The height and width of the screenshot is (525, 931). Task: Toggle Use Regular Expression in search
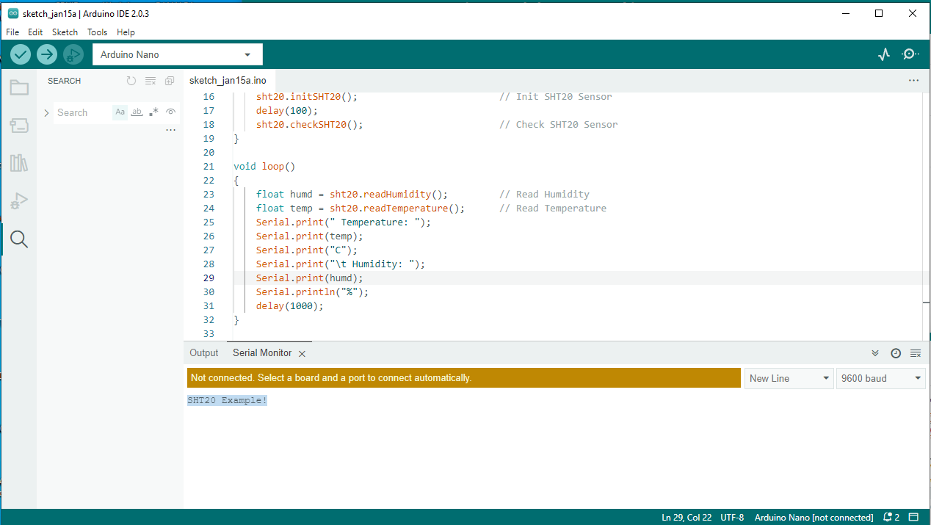click(x=153, y=112)
